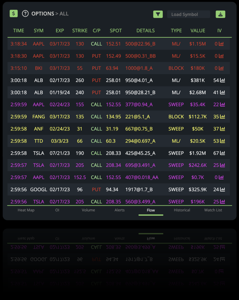Viewport: 239px width, 300px height.
Task: Open the Alerts tab
Action: click(119, 210)
